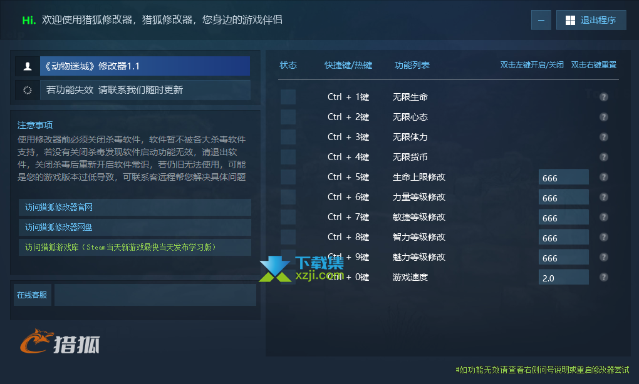Click the 无限心态 function label
The width and height of the screenshot is (639, 384).
410,117
